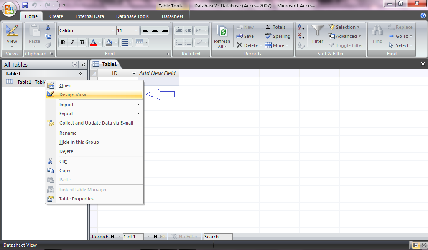Image resolution: width=428 pixels, height=250 pixels.
Task: Click the Numbering list icon in Rich Text
Action: pos(179,42)
